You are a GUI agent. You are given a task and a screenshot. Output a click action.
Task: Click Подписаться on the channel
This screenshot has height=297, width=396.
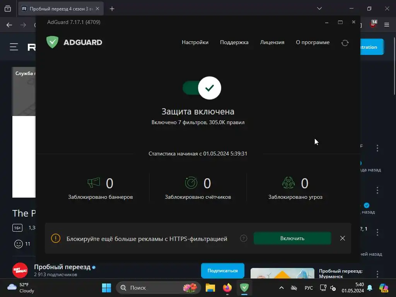tap(222, 270)
